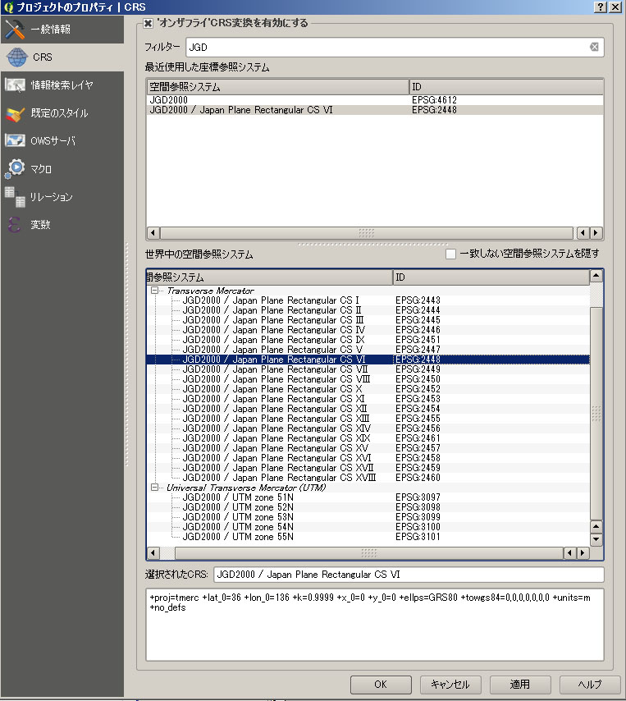Click the OK button
The width and height of the screenshot is (626, 701).
[x=381, y=685]
